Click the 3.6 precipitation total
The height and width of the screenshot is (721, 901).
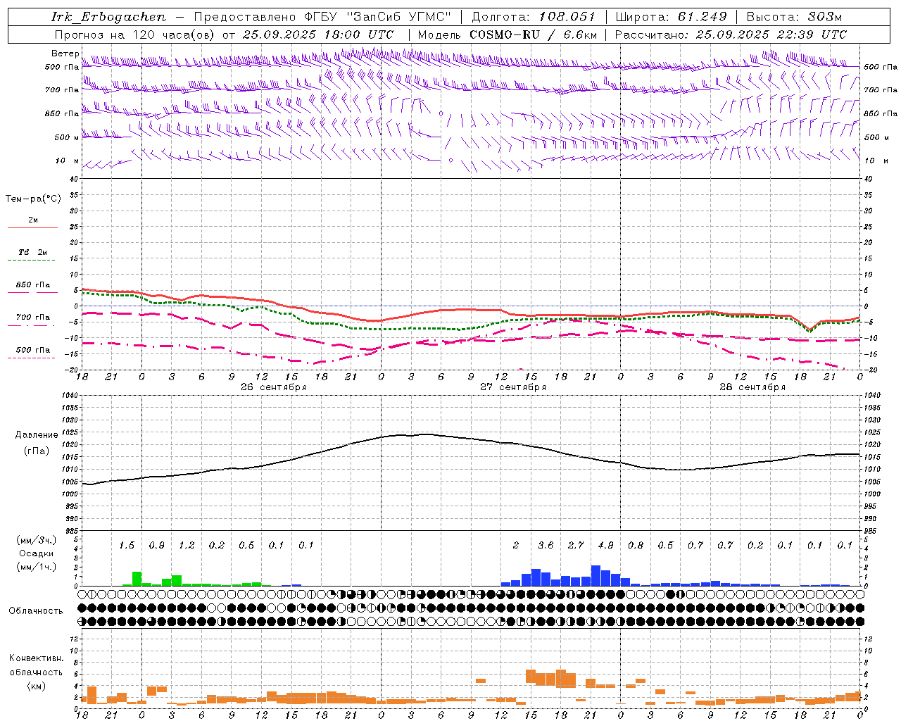pyautogui.click(x=546, y=545)
